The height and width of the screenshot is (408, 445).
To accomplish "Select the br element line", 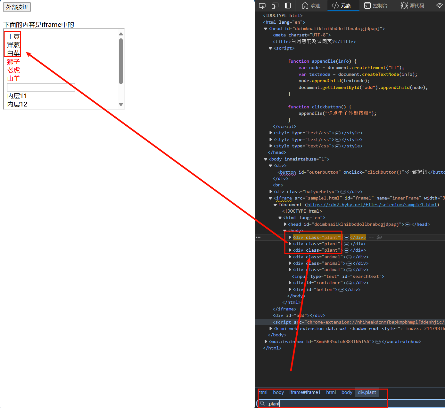I will pyautogui.click(x=278, y=185).
